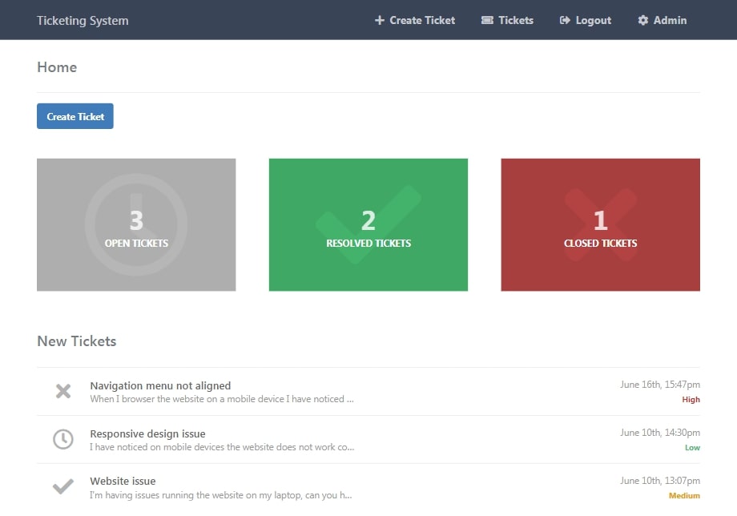Image resolution: width=737 pixels, height=516 pixels.
Task: Open the 'Website issue' ticket
Action: (x=123, y=482)
